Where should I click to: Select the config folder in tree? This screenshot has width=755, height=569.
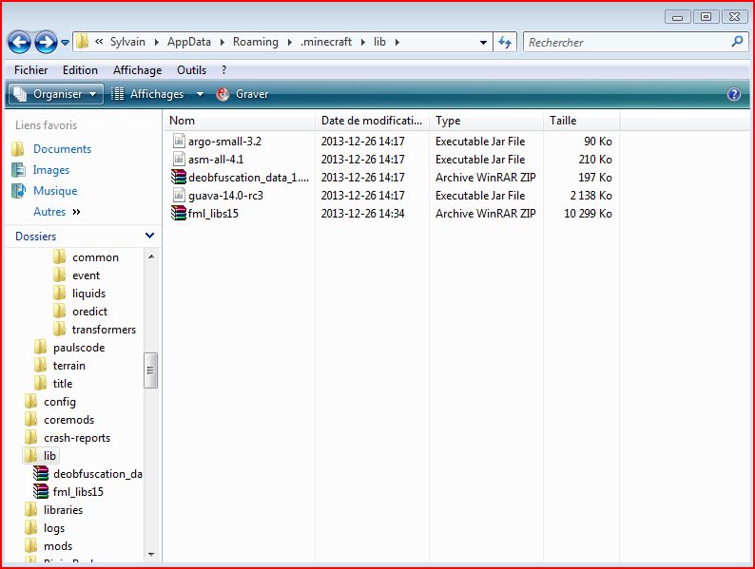pyautogui.click(x=60, y=402)
